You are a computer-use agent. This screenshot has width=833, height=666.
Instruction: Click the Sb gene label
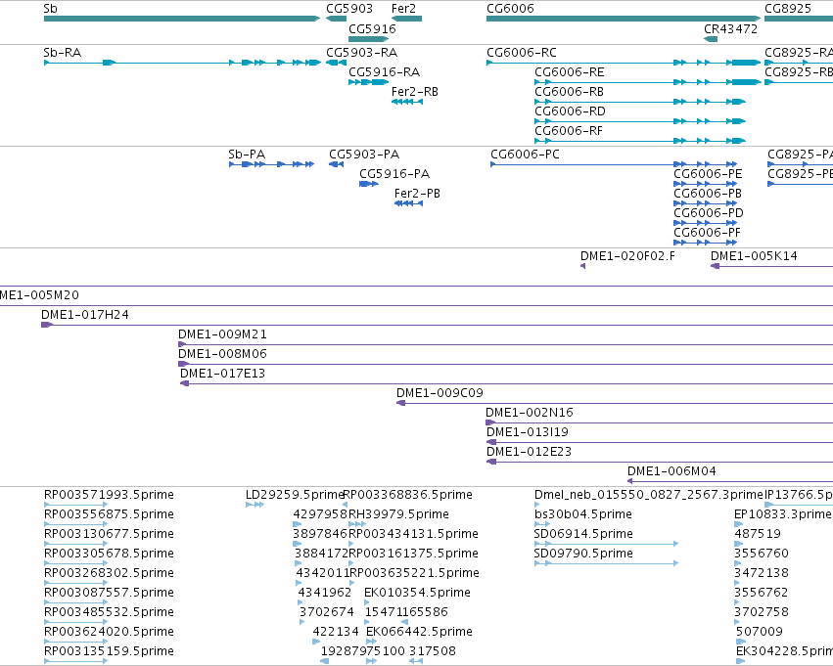point(51,9)
